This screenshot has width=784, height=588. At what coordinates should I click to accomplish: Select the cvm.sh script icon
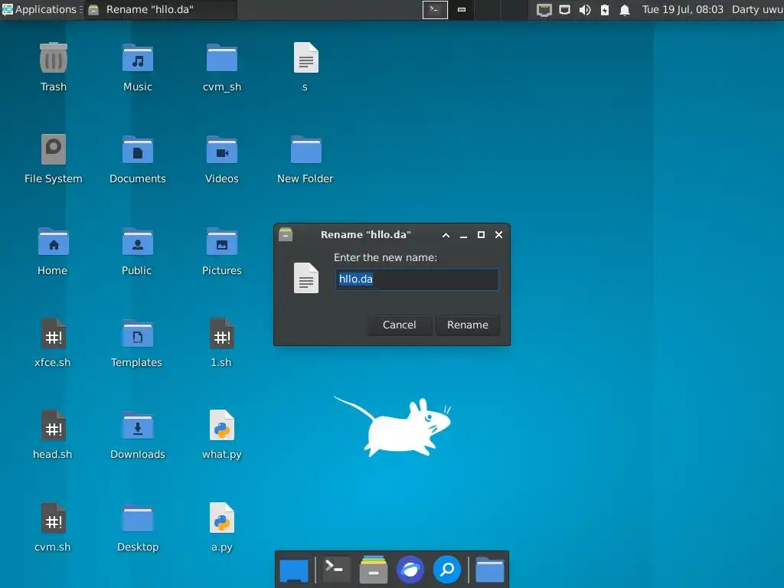coord(54,518)
